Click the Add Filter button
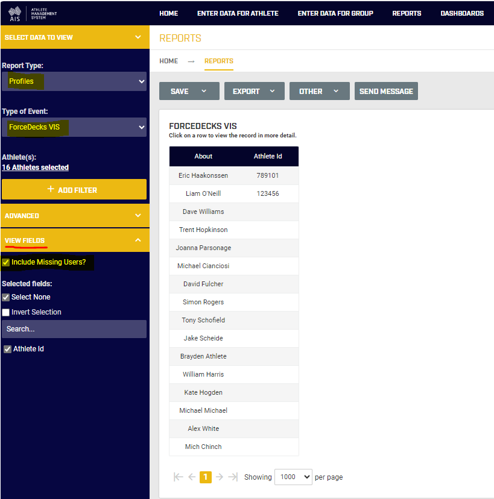 click(x=74, y=189)
